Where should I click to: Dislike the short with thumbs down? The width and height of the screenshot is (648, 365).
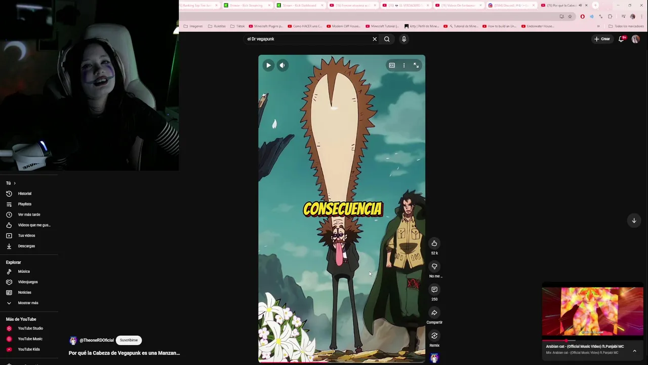tap(434, 266)
